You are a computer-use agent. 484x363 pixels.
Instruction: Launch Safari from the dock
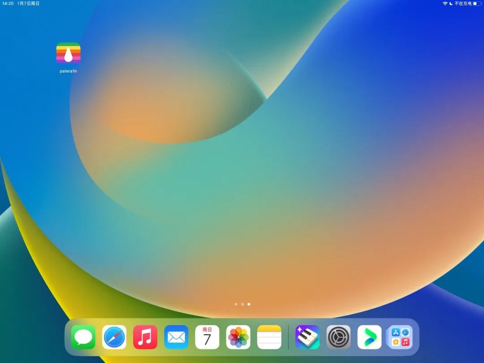[x=114, y=337]
